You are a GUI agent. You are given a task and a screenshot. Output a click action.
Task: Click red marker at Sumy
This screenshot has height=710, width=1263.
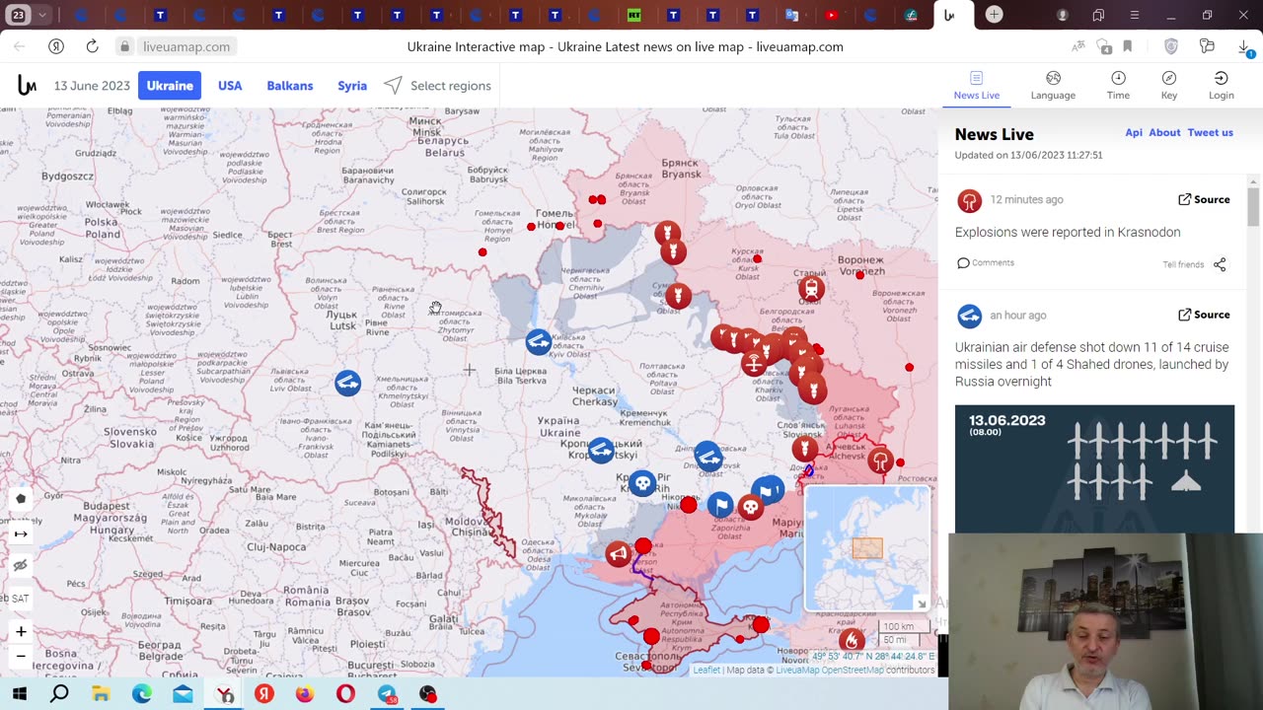(678, 295)
